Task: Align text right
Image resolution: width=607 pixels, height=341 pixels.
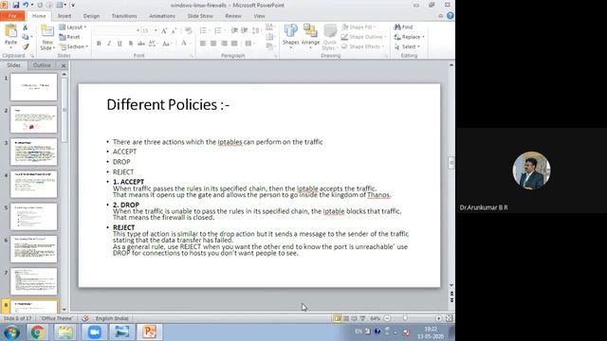Action: (224, 44)
